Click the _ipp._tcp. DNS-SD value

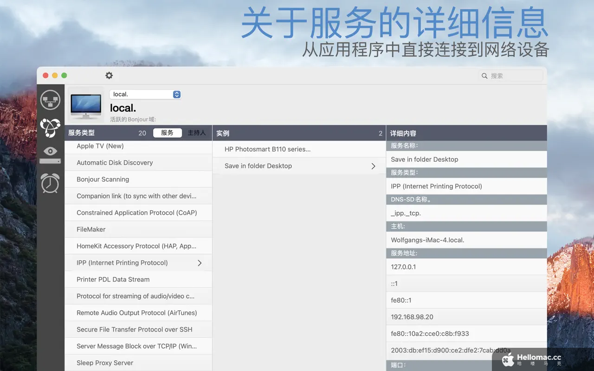pyautogui.click(x=466, y=213)
